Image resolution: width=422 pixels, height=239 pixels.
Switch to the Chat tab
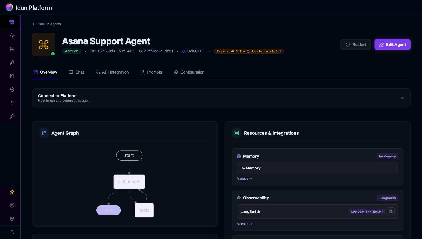76,72
